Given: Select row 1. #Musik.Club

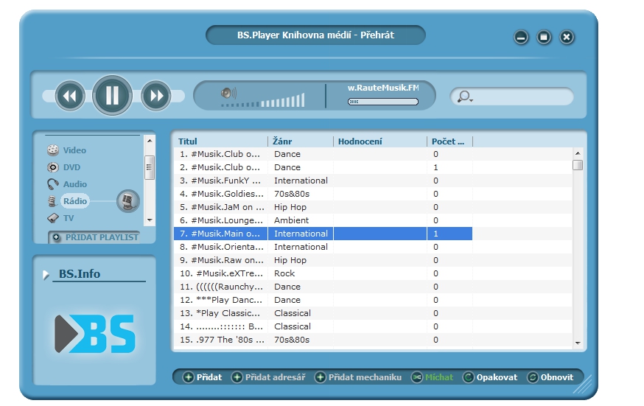Looking at the screenshot, I should click(323, 154).
